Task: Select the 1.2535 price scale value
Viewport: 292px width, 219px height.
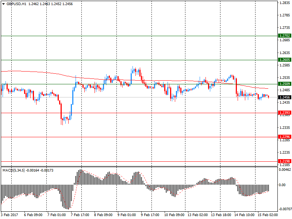Action: click(x=285, y=77)
